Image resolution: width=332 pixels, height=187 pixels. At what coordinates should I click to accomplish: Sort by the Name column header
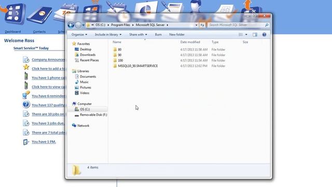(x=117, y=42)
